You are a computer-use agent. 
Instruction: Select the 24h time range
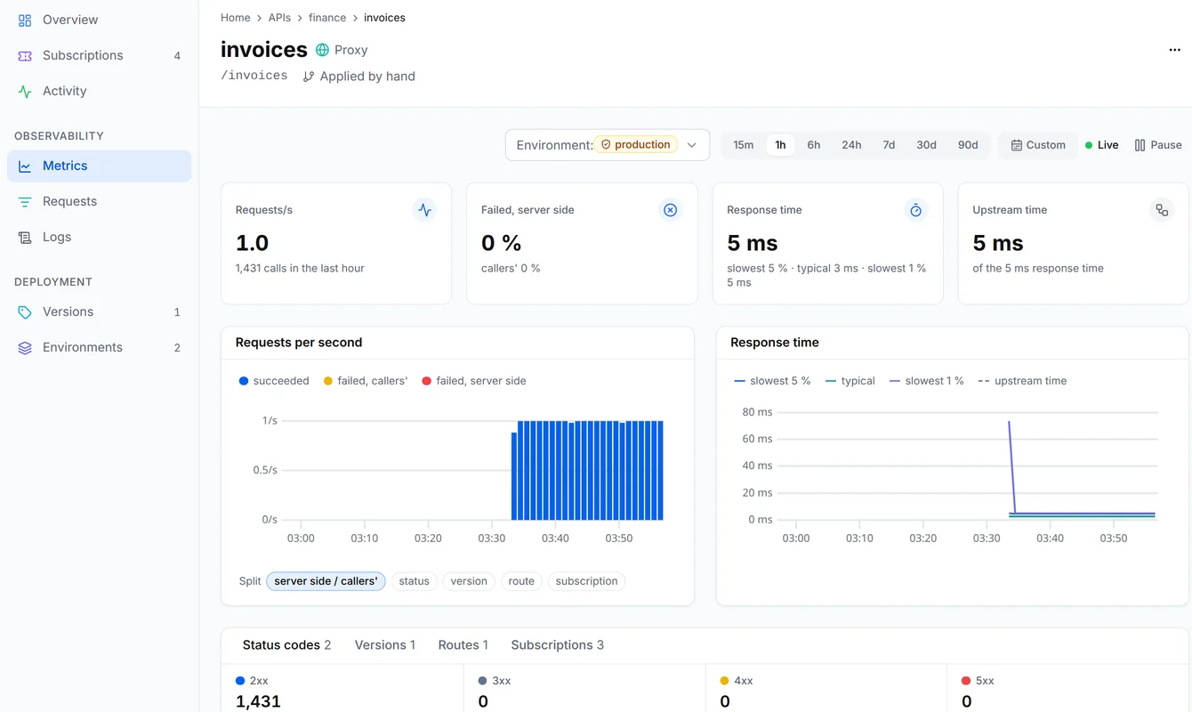click(851, 145)
